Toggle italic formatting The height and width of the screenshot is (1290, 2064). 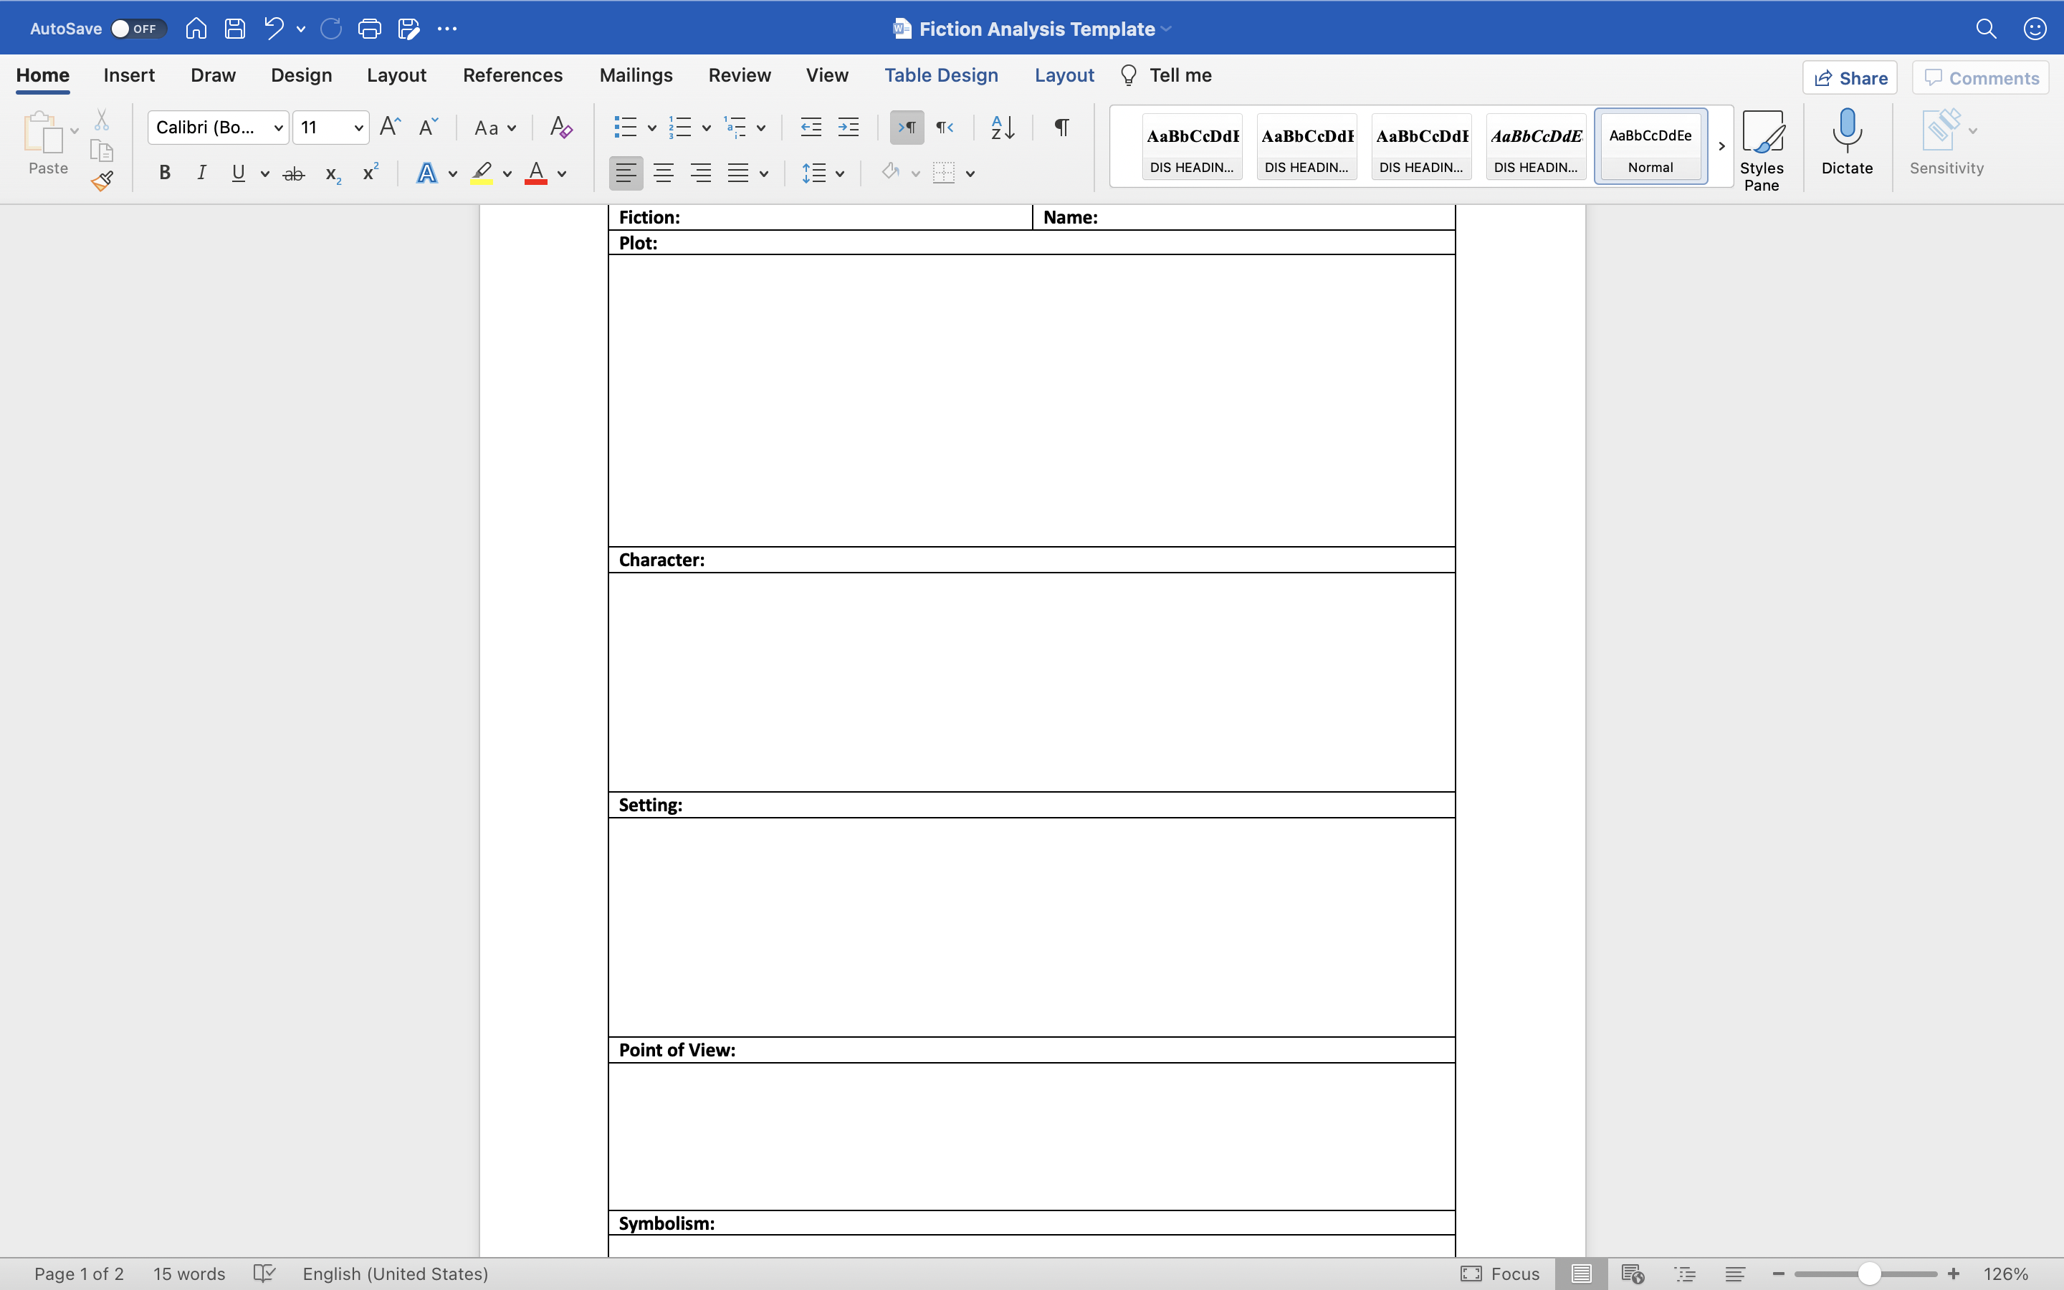coord(201,173)
